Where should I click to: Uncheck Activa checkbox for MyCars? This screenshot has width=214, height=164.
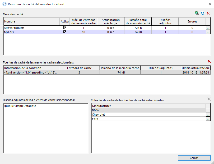pyautogui.click(x=65, y=32)
